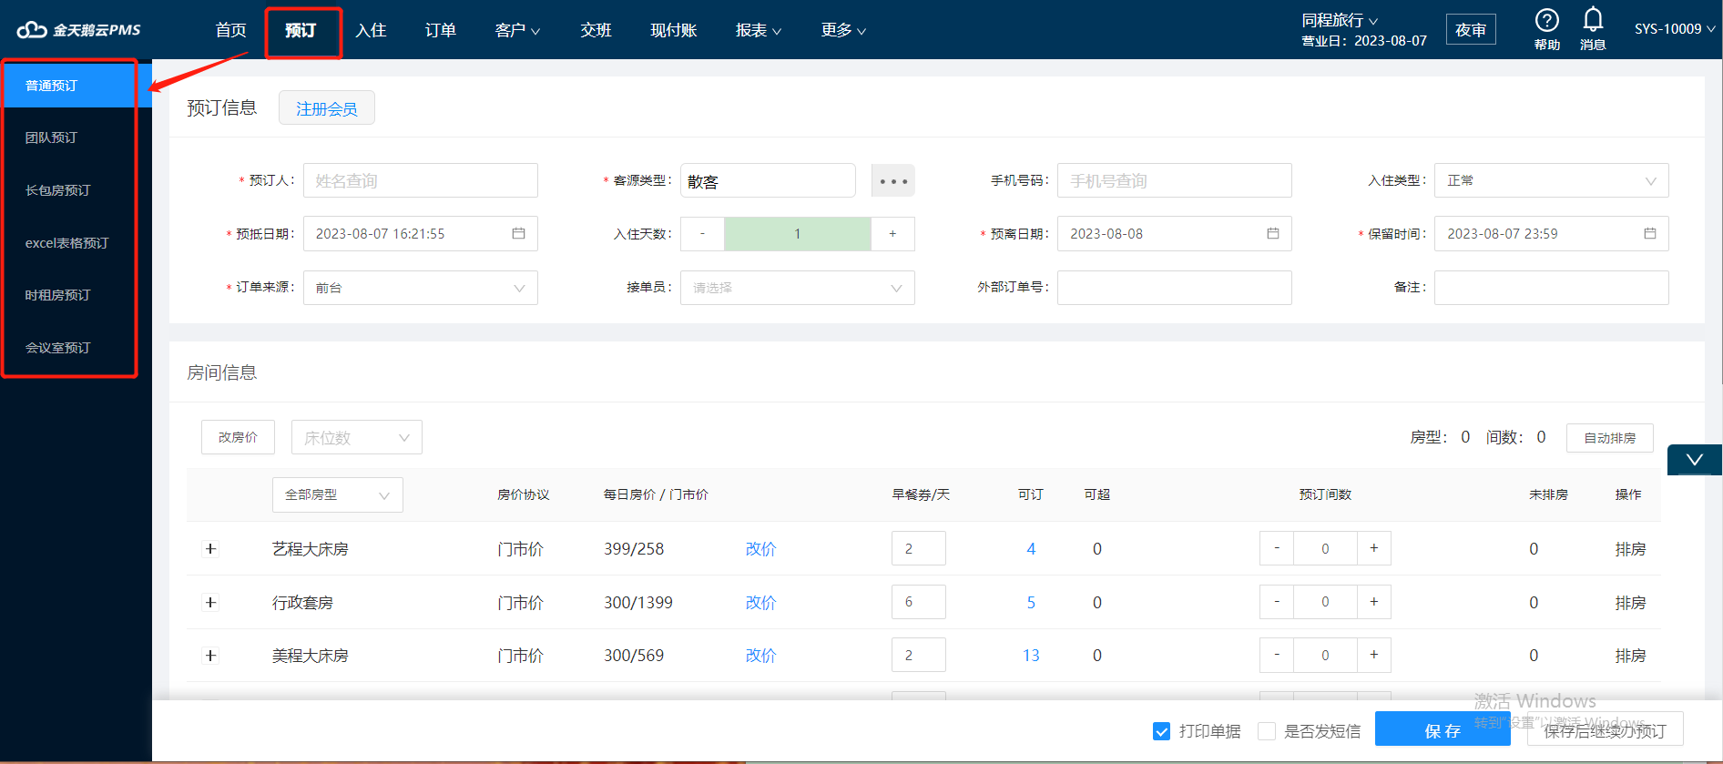This screenshot has height=764, width=1723.
Task: Enable the 是否发短信 checkbox
Action: [1267, 731]
